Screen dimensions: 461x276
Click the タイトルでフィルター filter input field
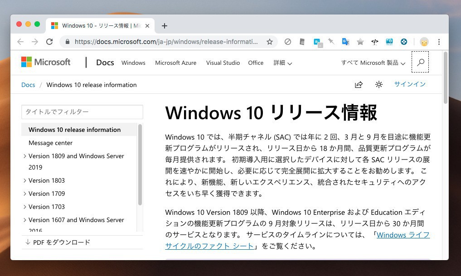click(82, 112)
